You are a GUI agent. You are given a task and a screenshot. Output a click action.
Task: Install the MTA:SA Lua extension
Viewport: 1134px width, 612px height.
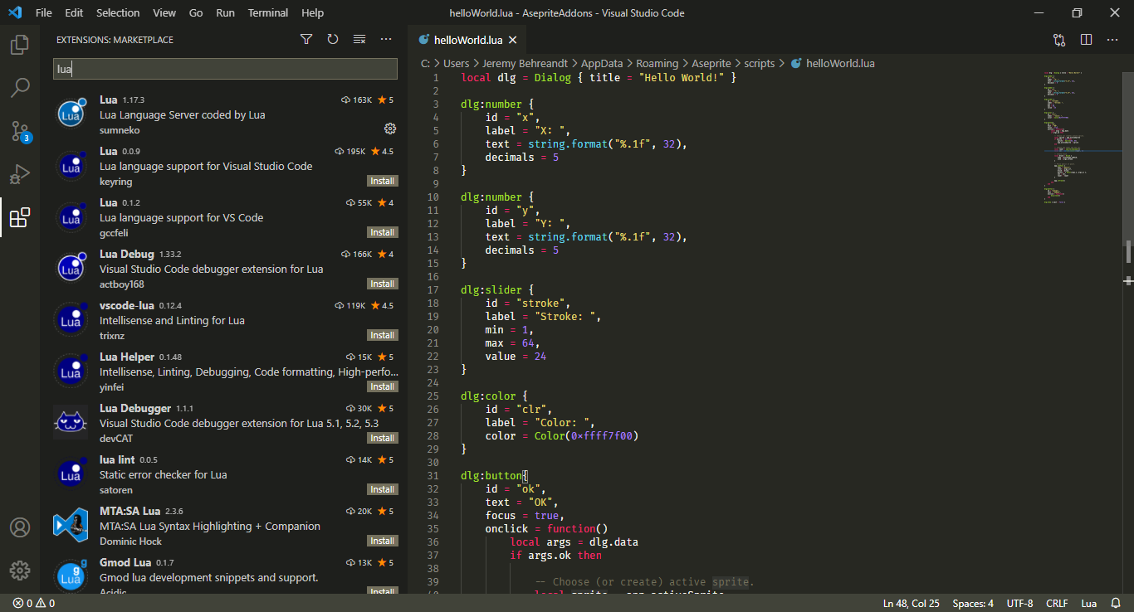(x=382, y=541)
